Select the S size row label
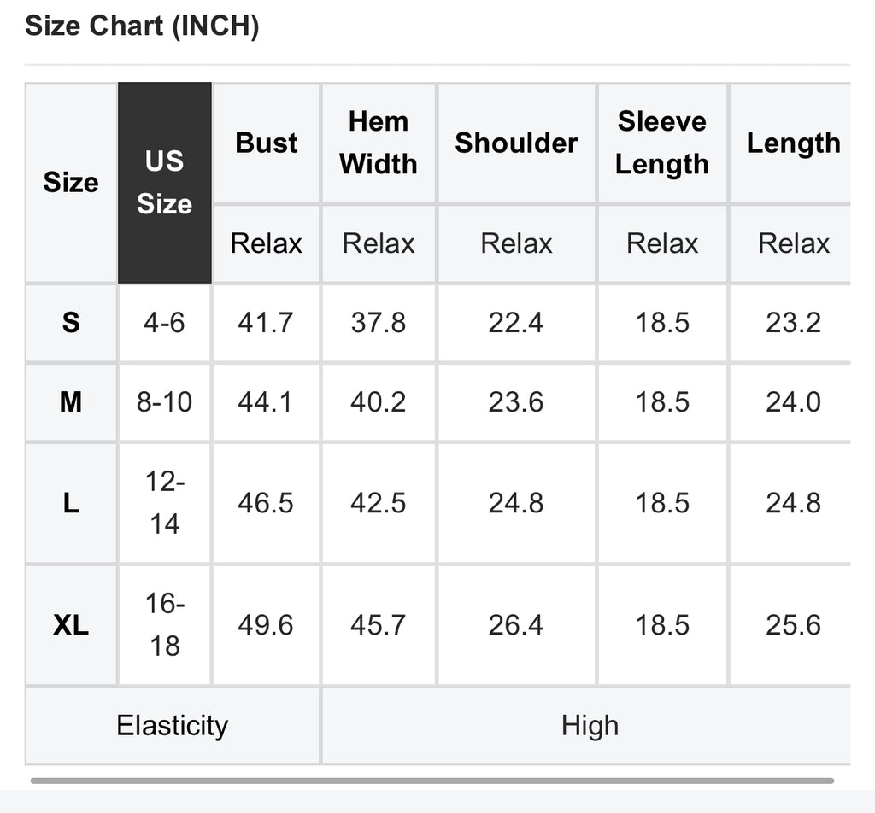The width and height of the screenshot is (875, 813). [71, 323]
